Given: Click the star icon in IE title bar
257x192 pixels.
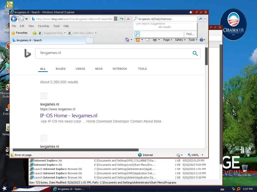Looking at the screenshot, I should pos(191,12).
